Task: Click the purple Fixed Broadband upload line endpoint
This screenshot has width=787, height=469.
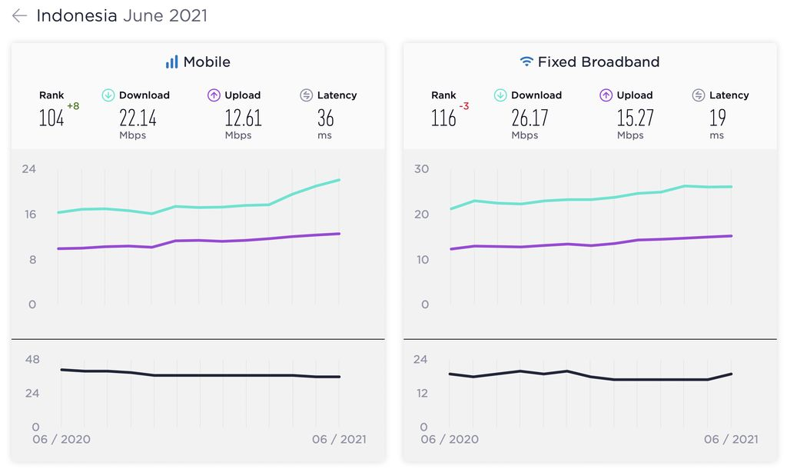Action: [x=731, y=236]
